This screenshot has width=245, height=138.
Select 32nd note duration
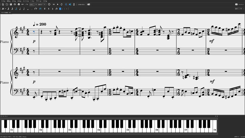tap(8, 9)
